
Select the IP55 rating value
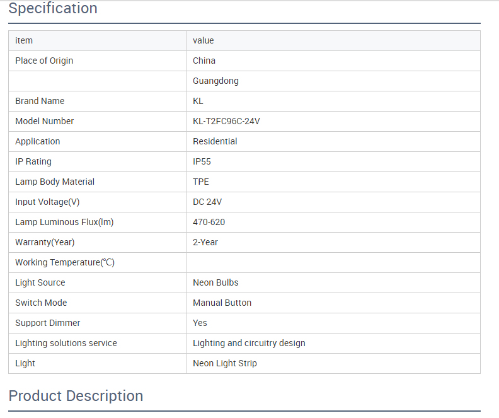coord(202,161)
